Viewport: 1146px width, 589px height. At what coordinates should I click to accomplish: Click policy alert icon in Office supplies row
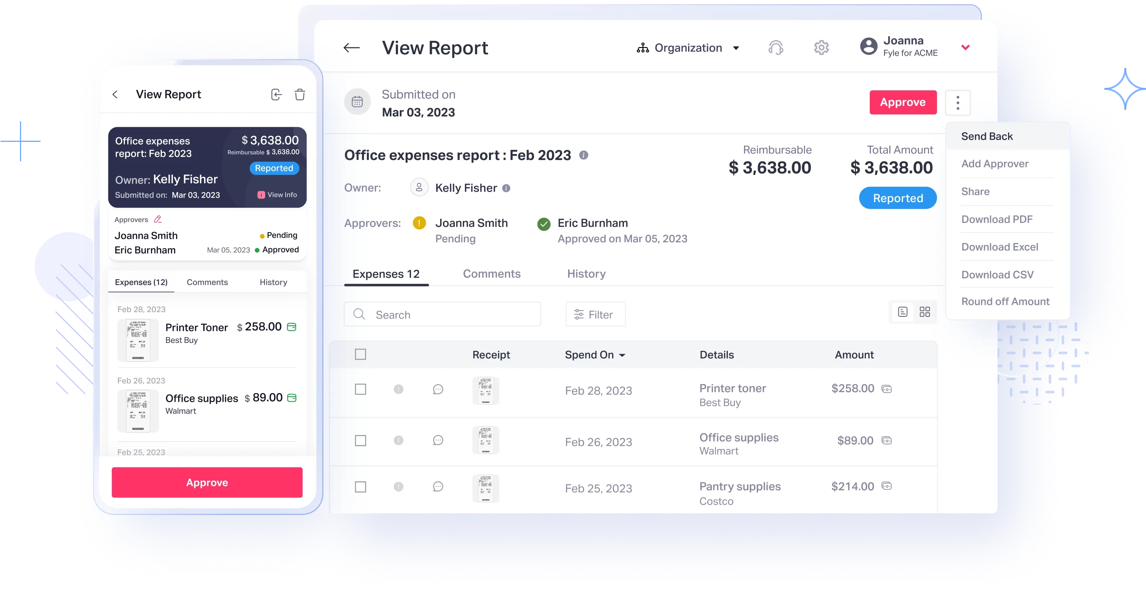(x=398, y=441)
